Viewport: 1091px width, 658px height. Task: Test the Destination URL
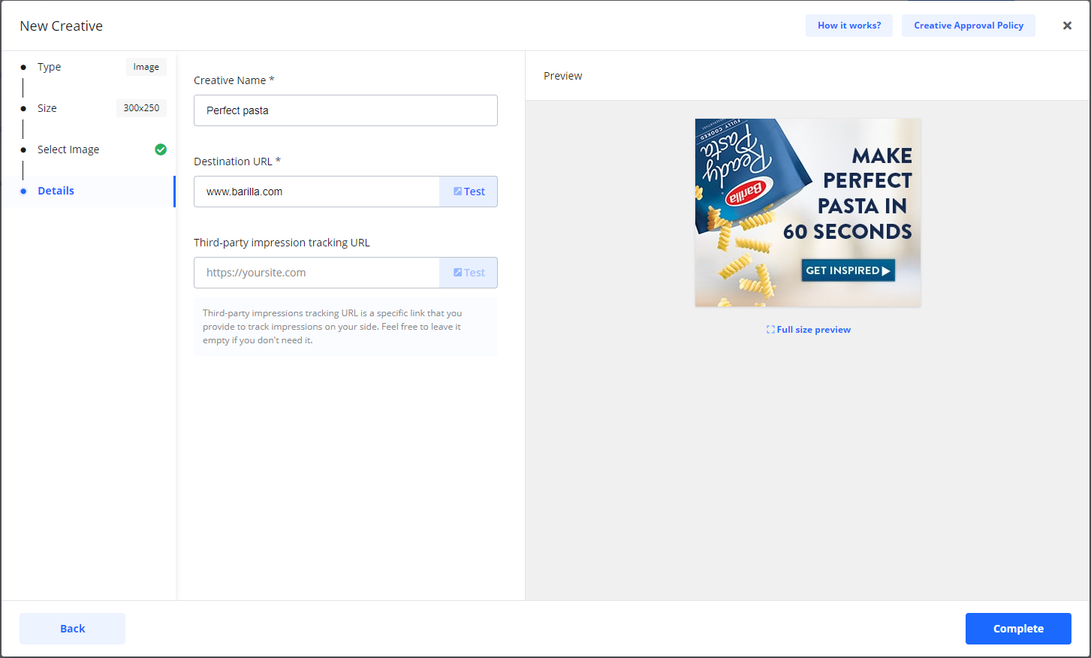coord(469,192)
